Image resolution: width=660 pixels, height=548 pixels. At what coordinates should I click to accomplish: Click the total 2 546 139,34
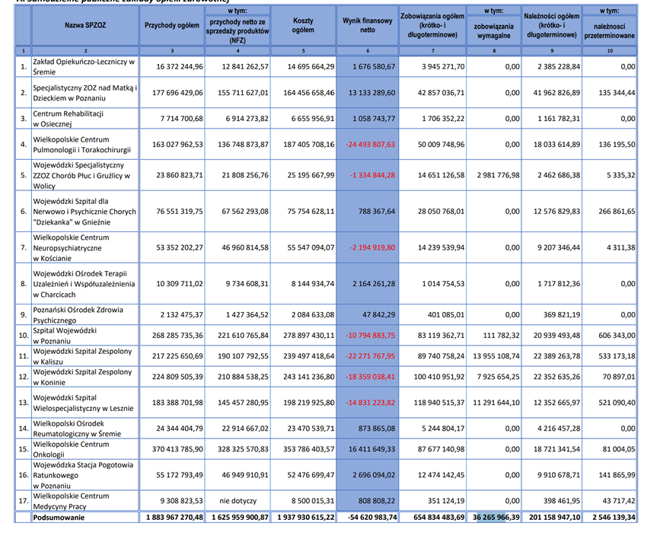(x=614, y=518)
